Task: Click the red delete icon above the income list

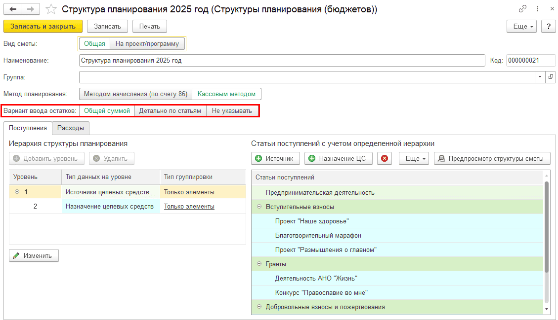Action: click(385, 158)
